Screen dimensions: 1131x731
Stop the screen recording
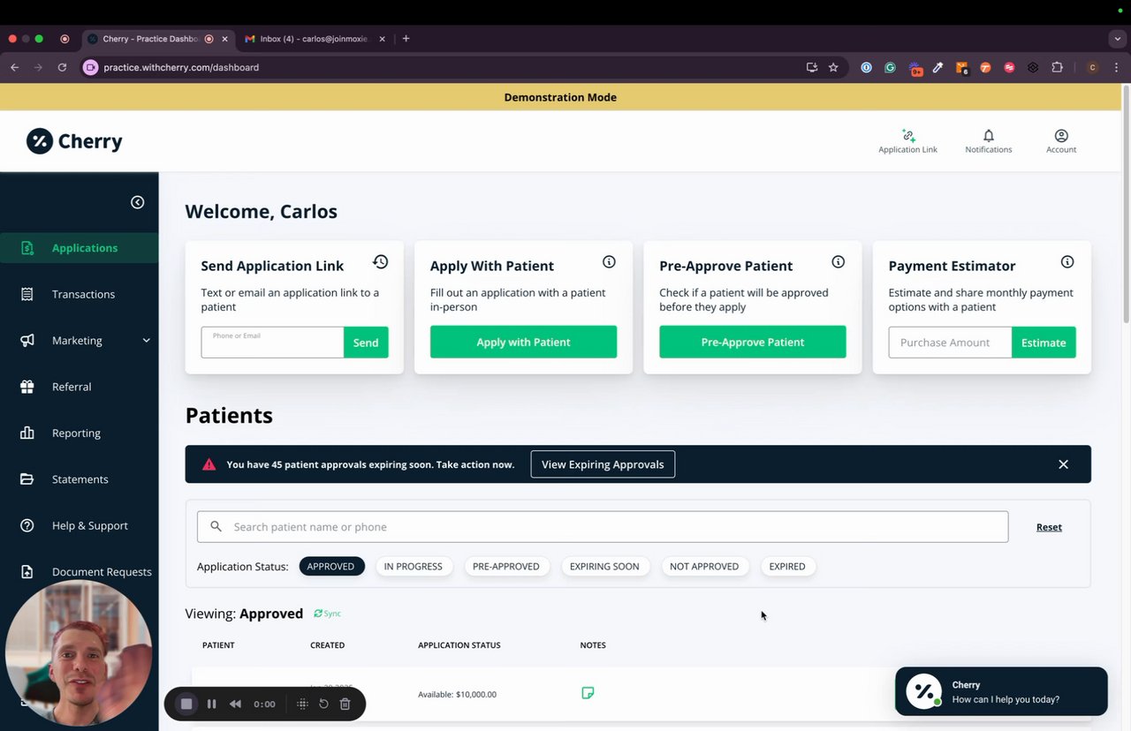pos(186,704)
